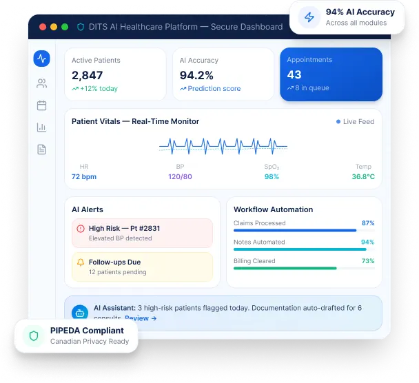Click the green maximize window dot
419x383 pixels.
tap(65, 27)
